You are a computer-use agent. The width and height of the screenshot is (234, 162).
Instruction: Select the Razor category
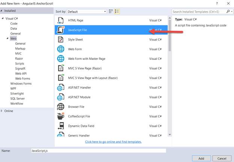19,58
